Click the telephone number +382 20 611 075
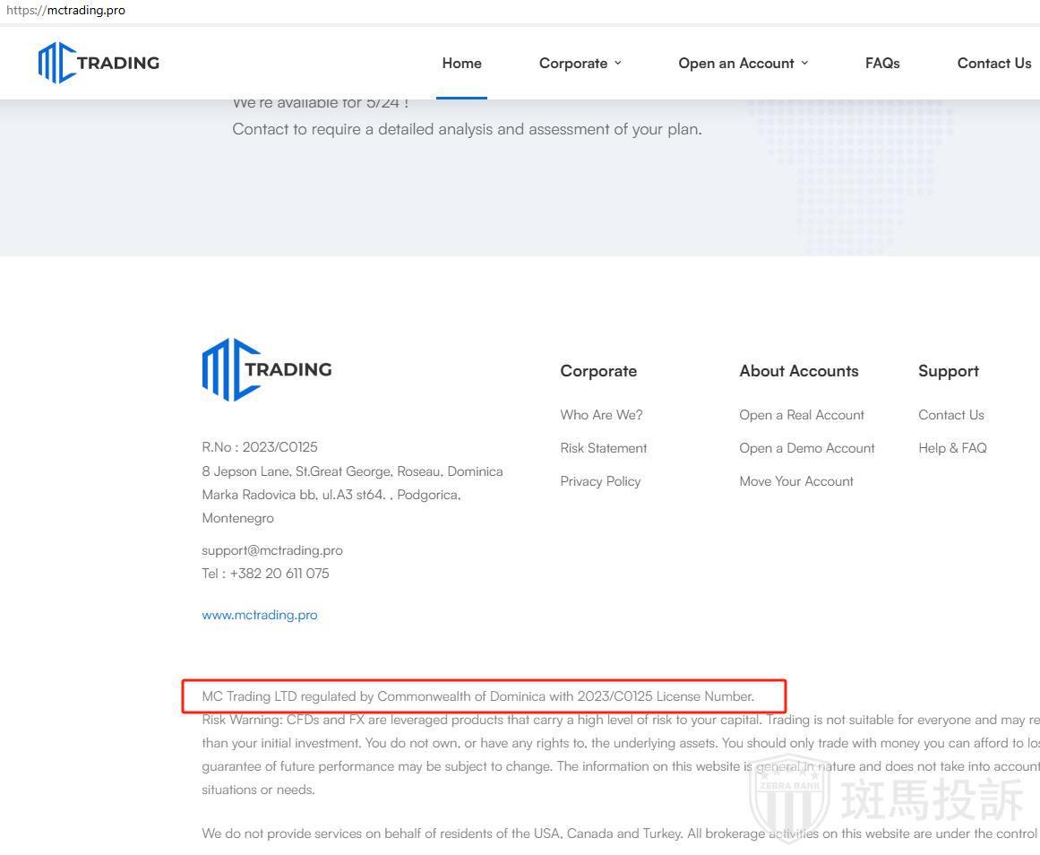This screenshot has height=855, width=1040. pyautogui.click(x=279, y=574)
